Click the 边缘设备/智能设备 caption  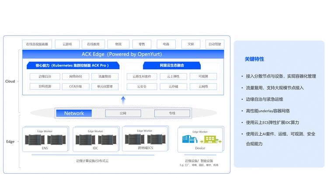[x=199, y=161]
